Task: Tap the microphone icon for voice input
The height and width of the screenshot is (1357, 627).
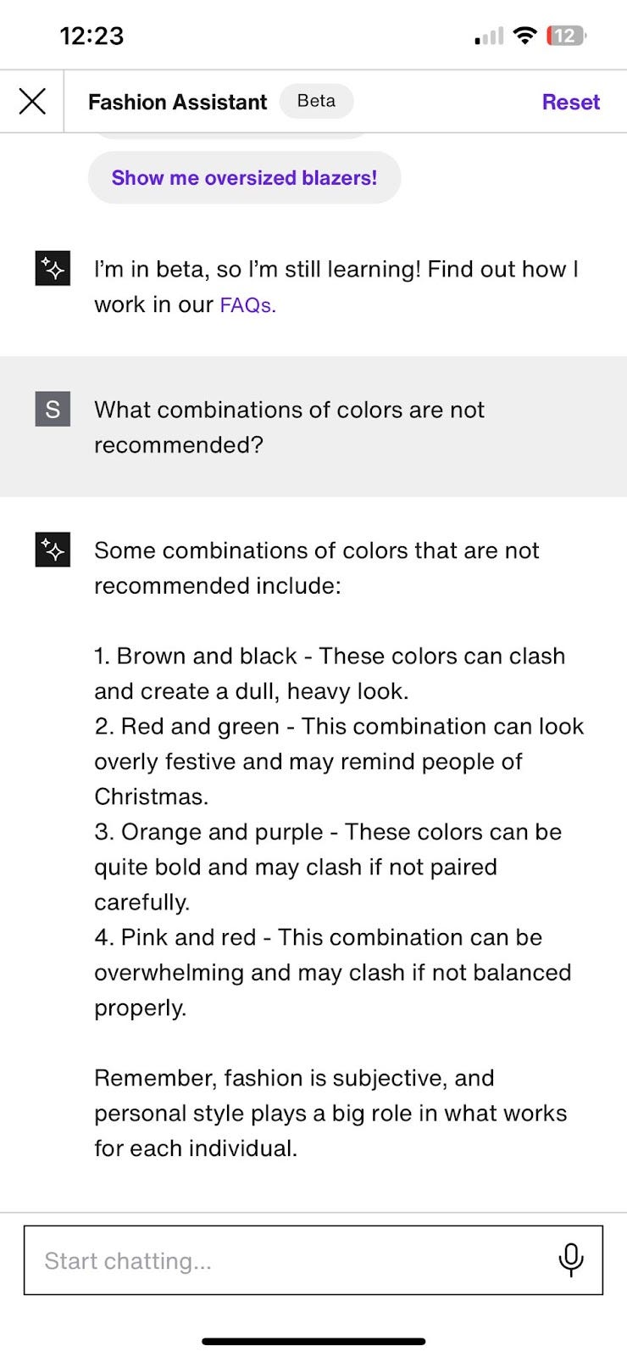Action: tap(571, 1260)
